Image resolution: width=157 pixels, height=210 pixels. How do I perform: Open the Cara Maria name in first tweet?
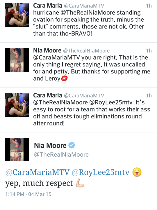(x=48, y=6)
